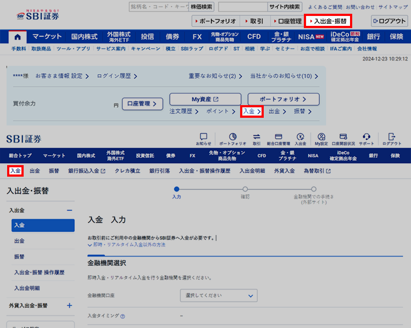Open the お知らせ notification icon

click(x=203, y=139)
